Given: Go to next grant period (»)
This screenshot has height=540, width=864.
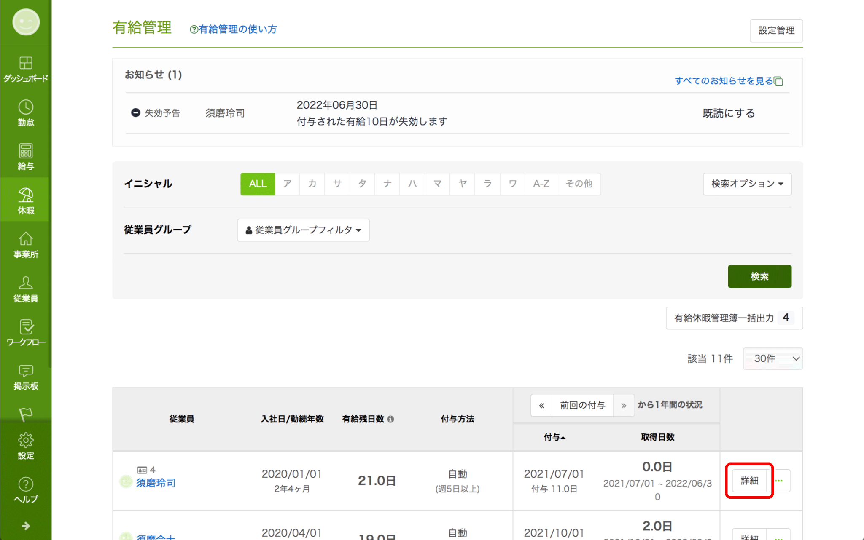Looking at the screenshot, I should pyautogui.click(x=624, y=405).
